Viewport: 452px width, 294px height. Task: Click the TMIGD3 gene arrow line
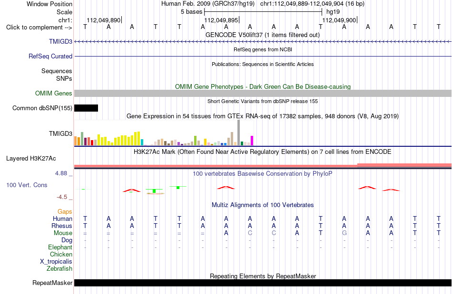263,42
